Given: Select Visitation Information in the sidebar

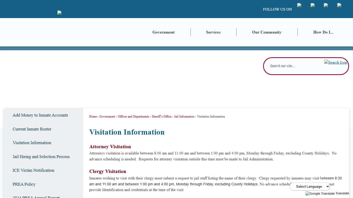Looking at the screenshot, I should (x=32, y=143).
